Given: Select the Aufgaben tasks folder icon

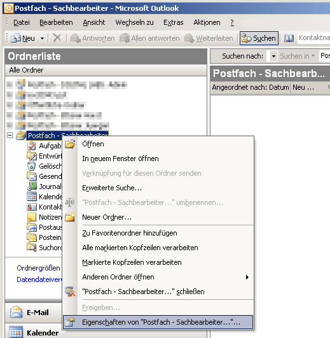Looking at the screenshot, I should [32, 146].
